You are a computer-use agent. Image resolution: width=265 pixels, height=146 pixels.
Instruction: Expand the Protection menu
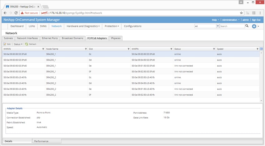click(112, 26)
